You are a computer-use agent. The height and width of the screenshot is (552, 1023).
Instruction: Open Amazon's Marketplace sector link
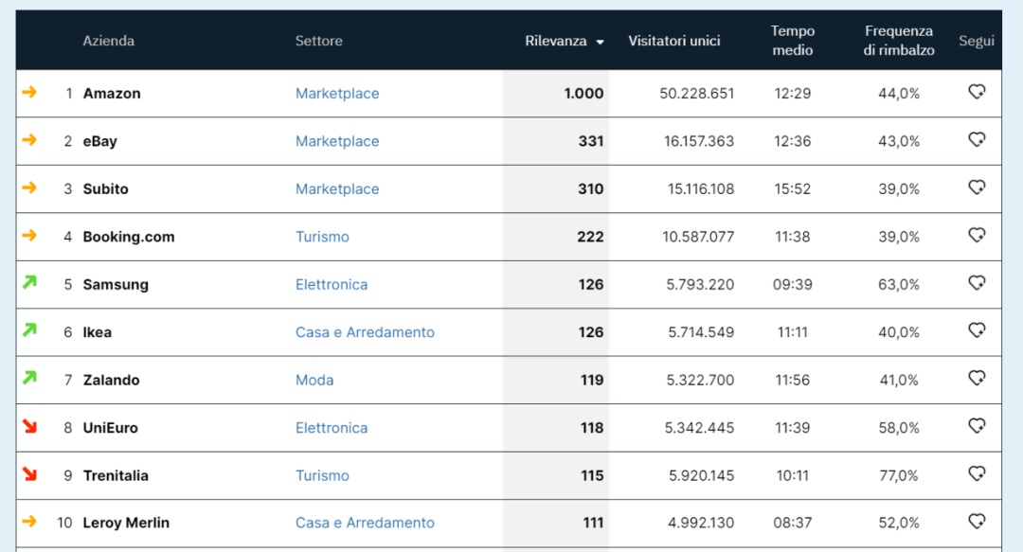[x=337, y=94]
